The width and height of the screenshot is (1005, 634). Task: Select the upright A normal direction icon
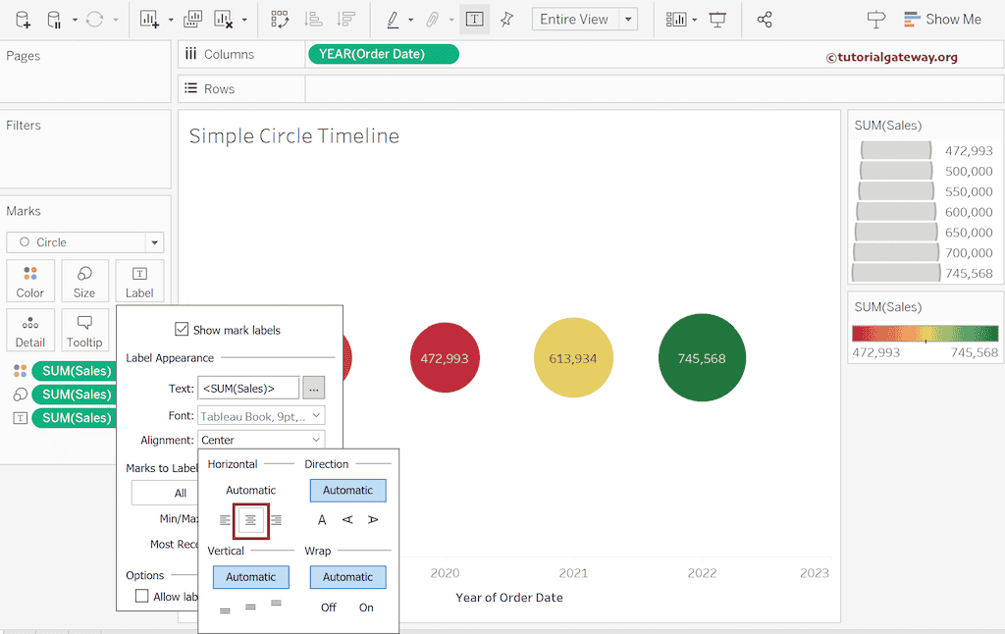[x=322, y=520]
